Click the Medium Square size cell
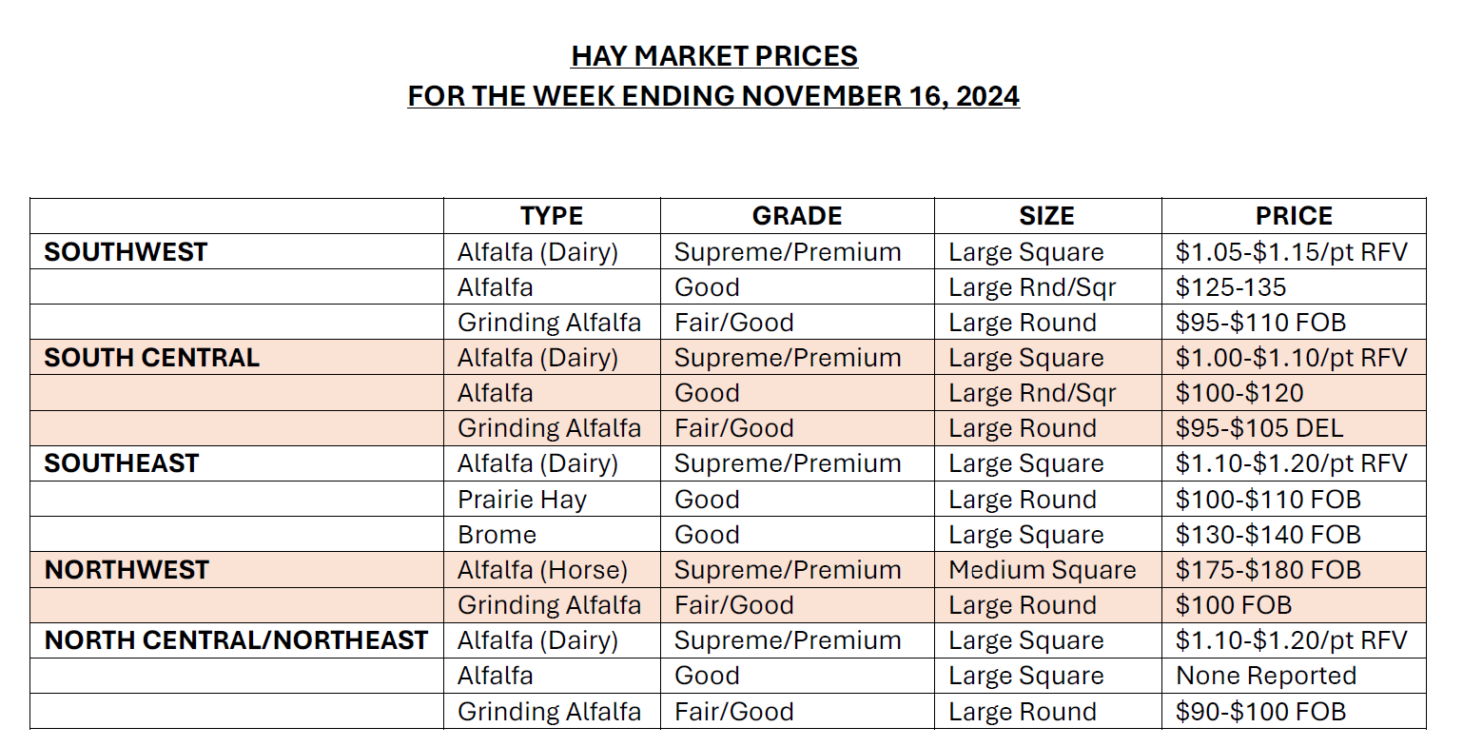This screenshot has width=1463, height=747. (x=1043, y=570)
